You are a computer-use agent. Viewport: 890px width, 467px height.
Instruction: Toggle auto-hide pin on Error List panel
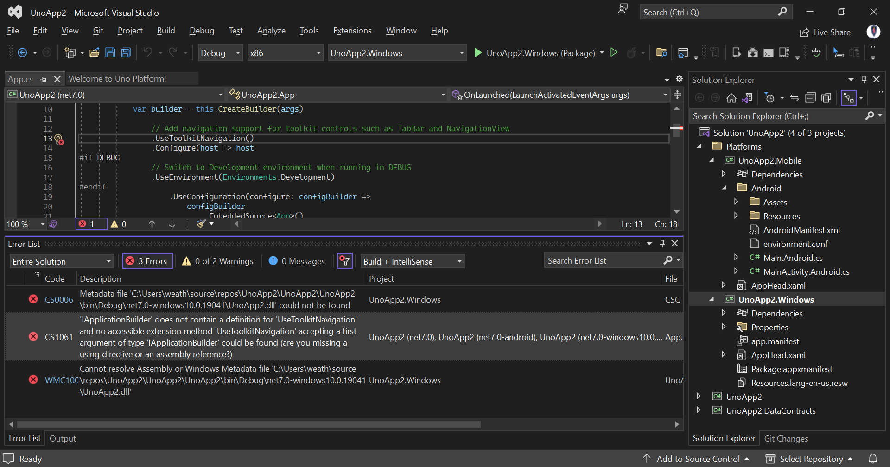click(x=662, y=243)
